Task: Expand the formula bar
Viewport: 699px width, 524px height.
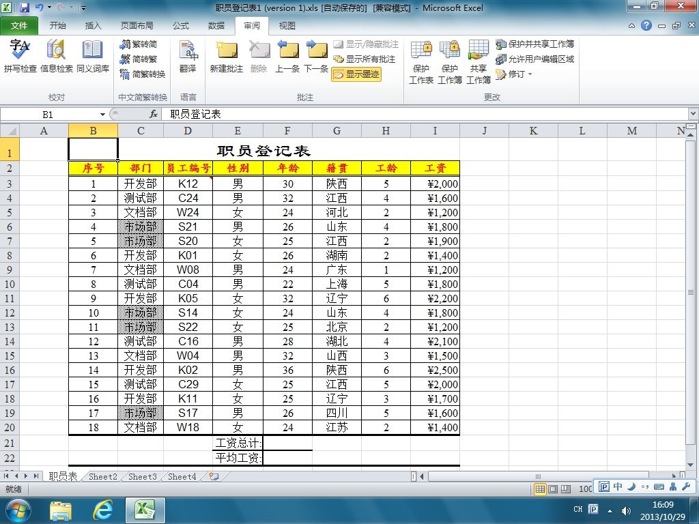Action: pyautogui.click(x=694, y=114)
